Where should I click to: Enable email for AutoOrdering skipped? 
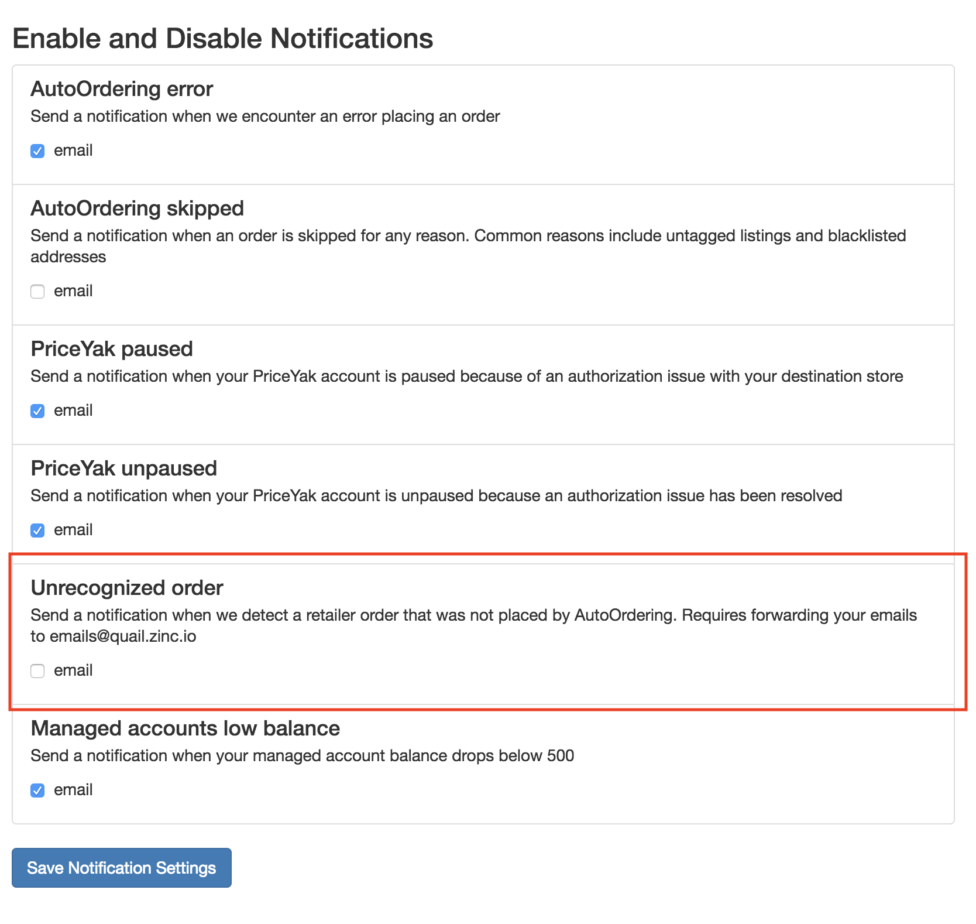[x=37, y=292]
